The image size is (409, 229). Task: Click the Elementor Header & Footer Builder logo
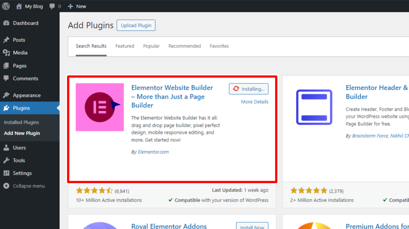[314, 107]
